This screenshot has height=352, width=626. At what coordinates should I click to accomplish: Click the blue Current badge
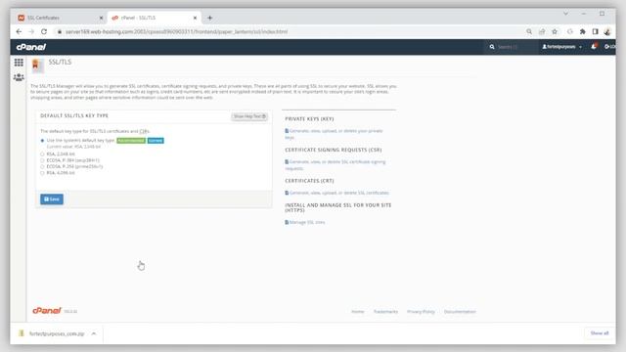pos(156,141)
